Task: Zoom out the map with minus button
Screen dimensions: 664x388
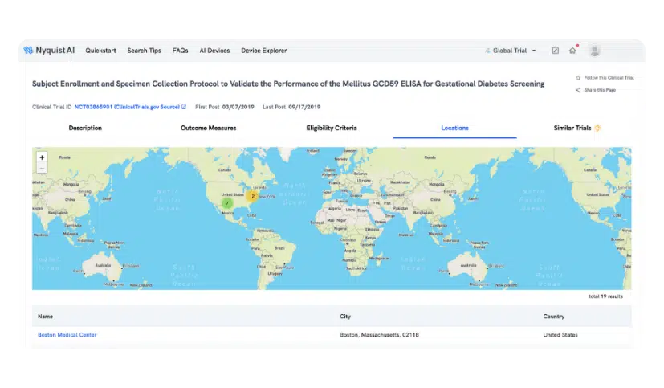Action: coord(42,168)
